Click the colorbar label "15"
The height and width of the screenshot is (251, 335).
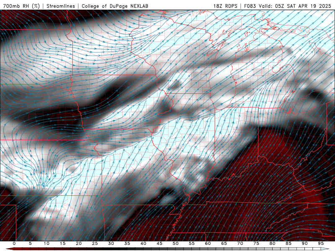pyautogui.click(x=62, y=243)
